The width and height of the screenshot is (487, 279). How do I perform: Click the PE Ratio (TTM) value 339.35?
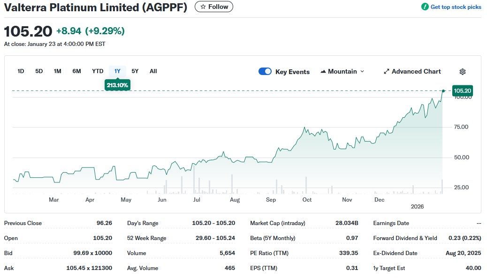349,253
